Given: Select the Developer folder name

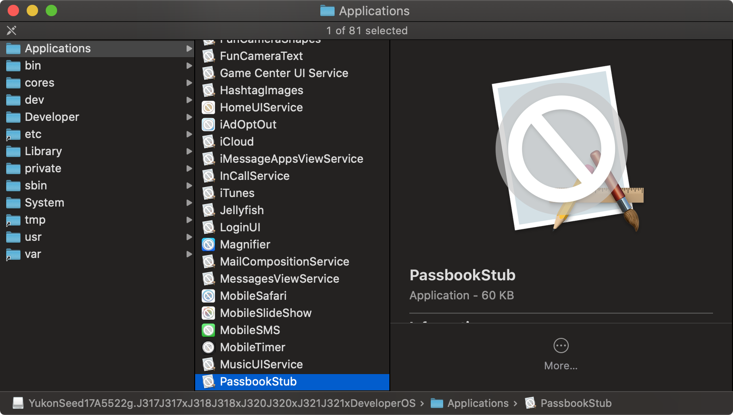Looking at the screenshot, I should [52, 117].
